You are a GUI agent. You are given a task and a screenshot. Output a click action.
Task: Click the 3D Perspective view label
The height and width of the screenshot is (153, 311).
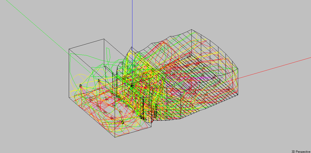[301, 151]
